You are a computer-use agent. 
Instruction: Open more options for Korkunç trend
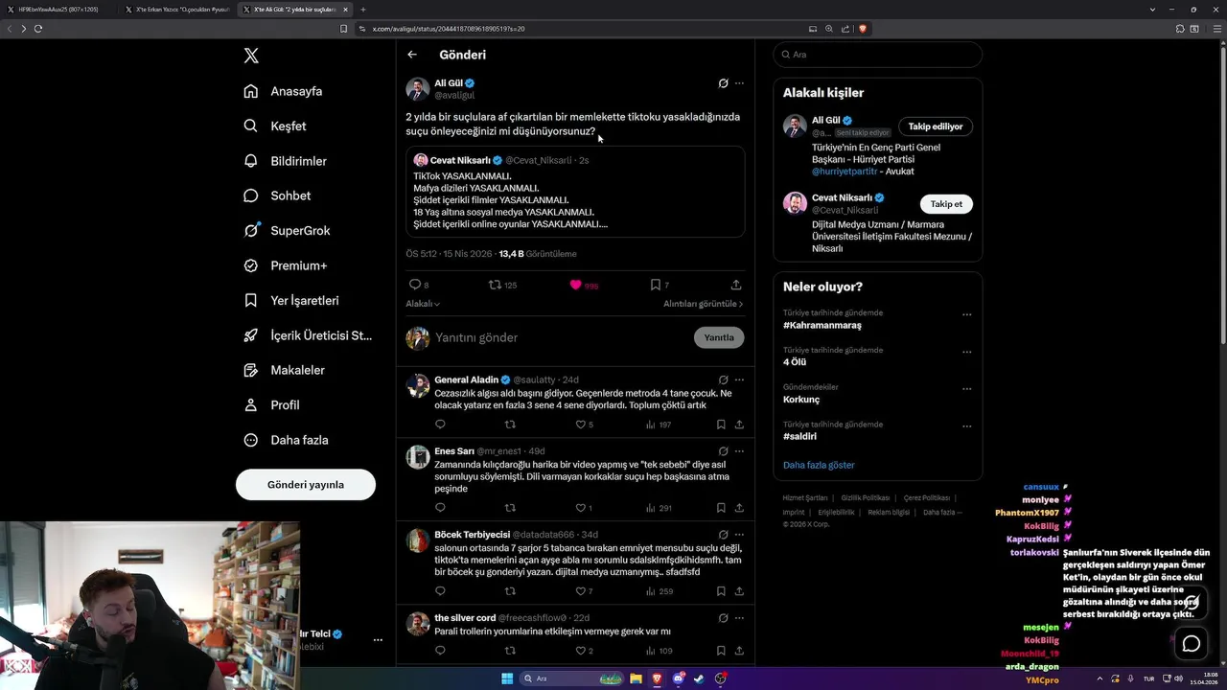click(966, 389)
